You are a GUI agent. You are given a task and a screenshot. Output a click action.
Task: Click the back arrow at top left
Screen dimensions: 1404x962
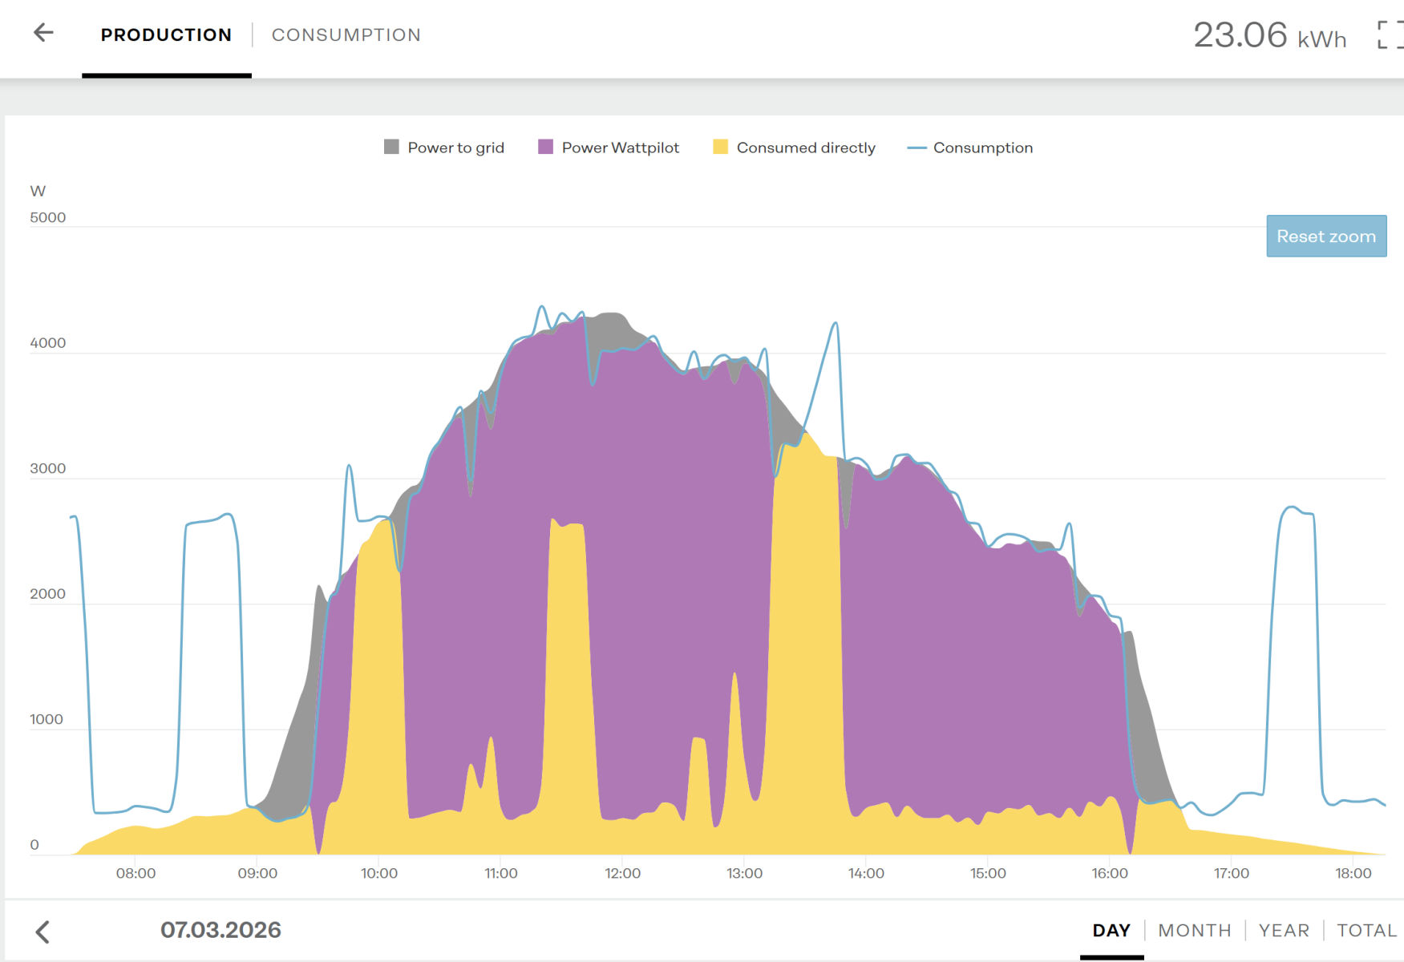[x=43, y=33]
